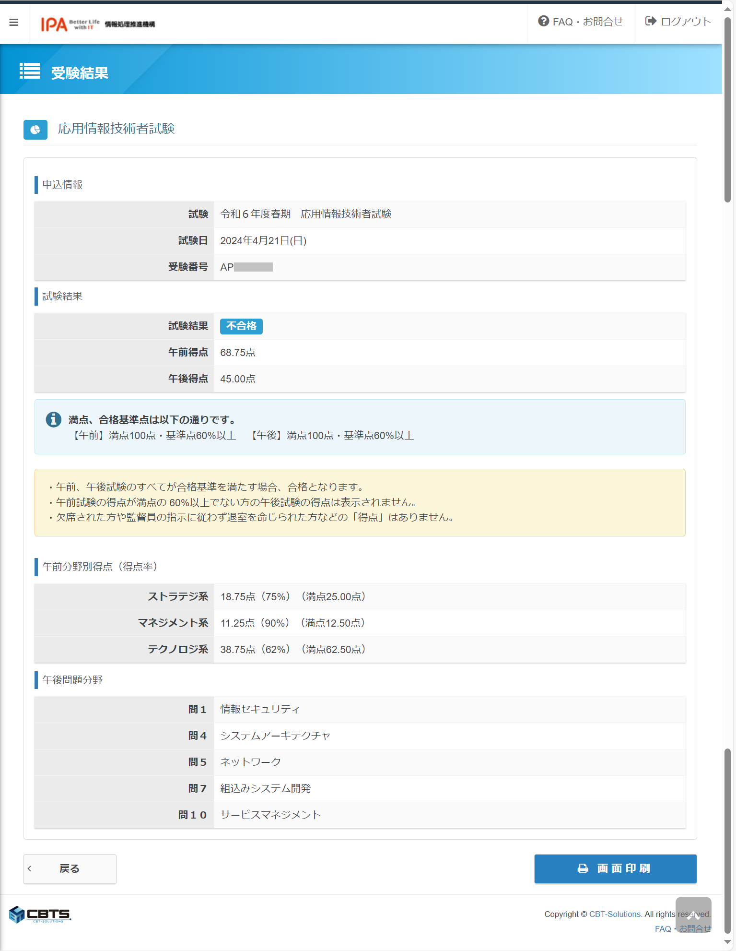Screen dimensions: 736x951
Task: Click the scrollbar down arrow
Action: point(727,941)
